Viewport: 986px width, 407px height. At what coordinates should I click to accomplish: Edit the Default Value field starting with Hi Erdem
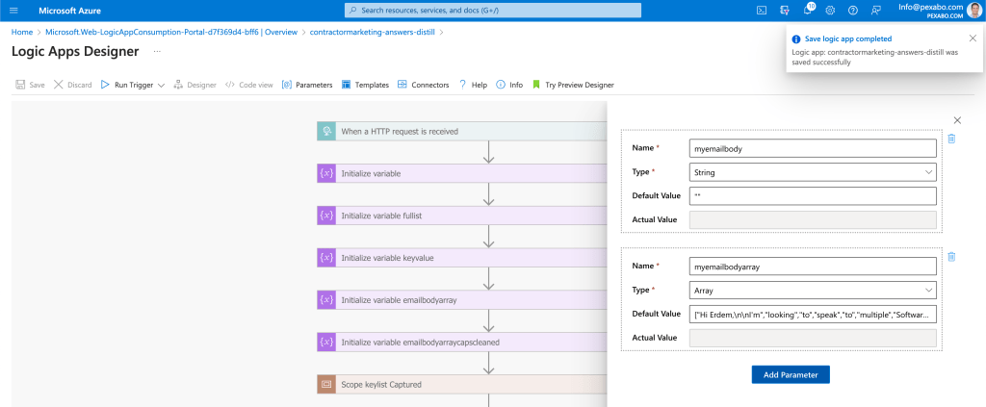(813, 314)
